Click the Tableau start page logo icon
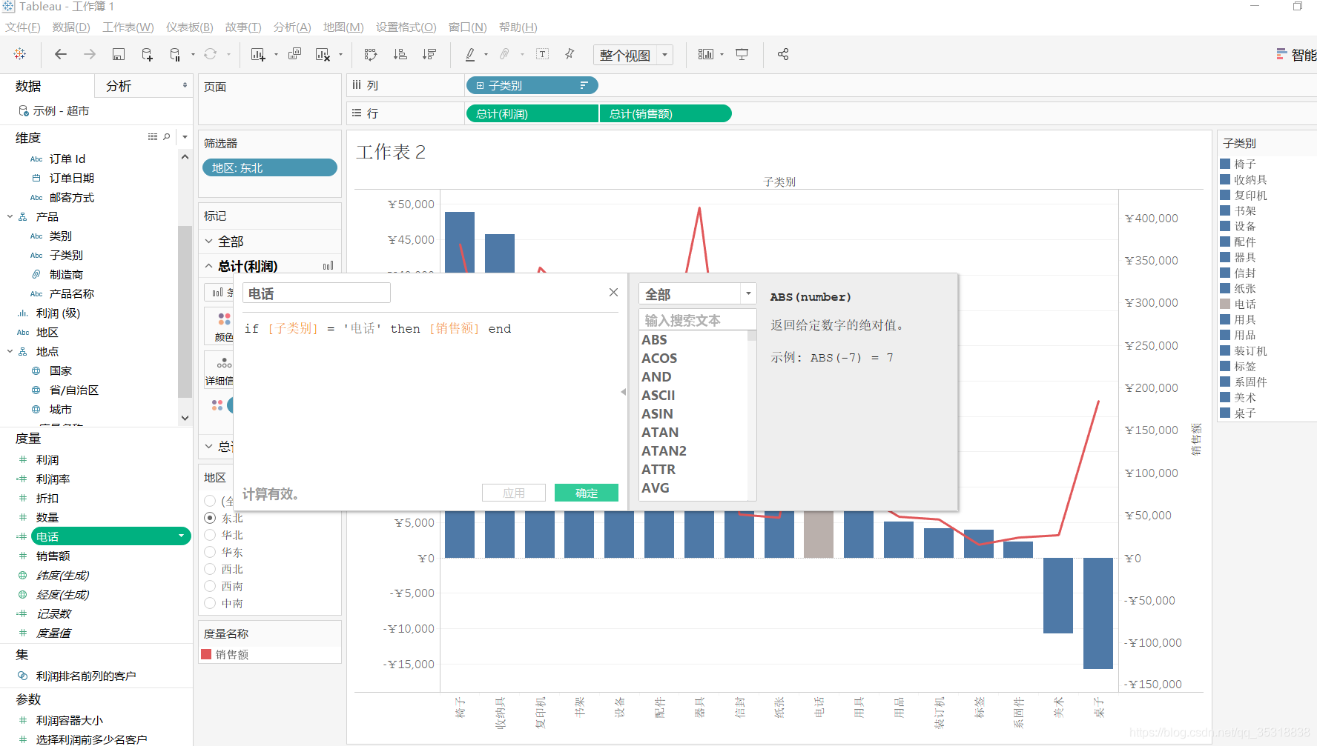The height and width of the screenshot is (746, 1317). tap(20, 54)
